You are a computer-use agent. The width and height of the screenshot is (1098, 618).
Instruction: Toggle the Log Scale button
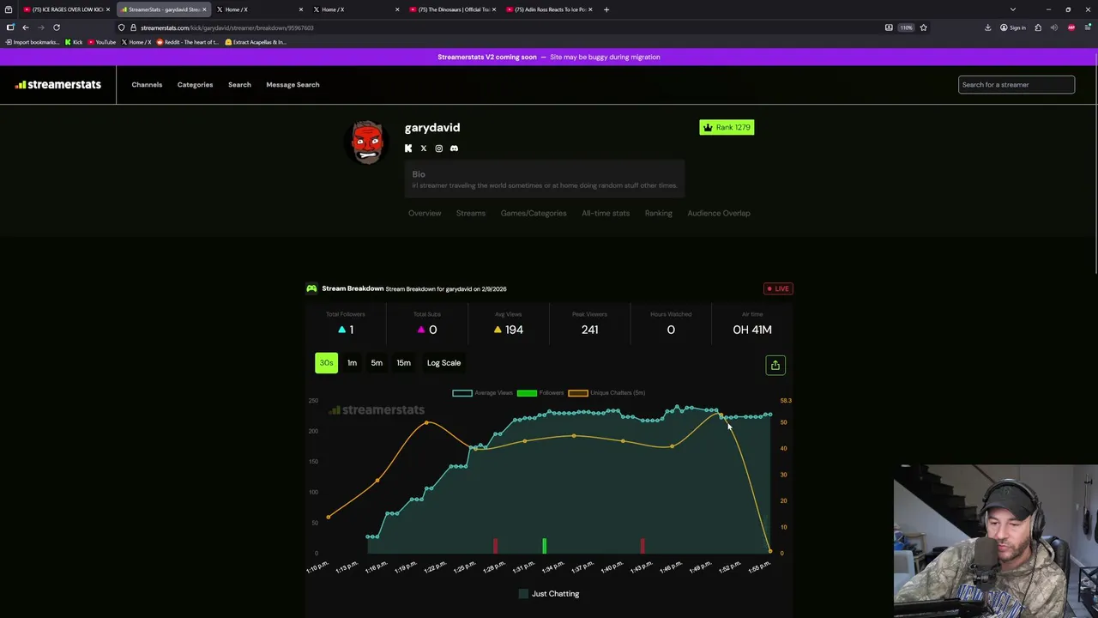click(443, 363)
